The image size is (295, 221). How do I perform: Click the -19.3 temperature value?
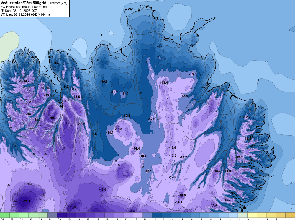53,118
